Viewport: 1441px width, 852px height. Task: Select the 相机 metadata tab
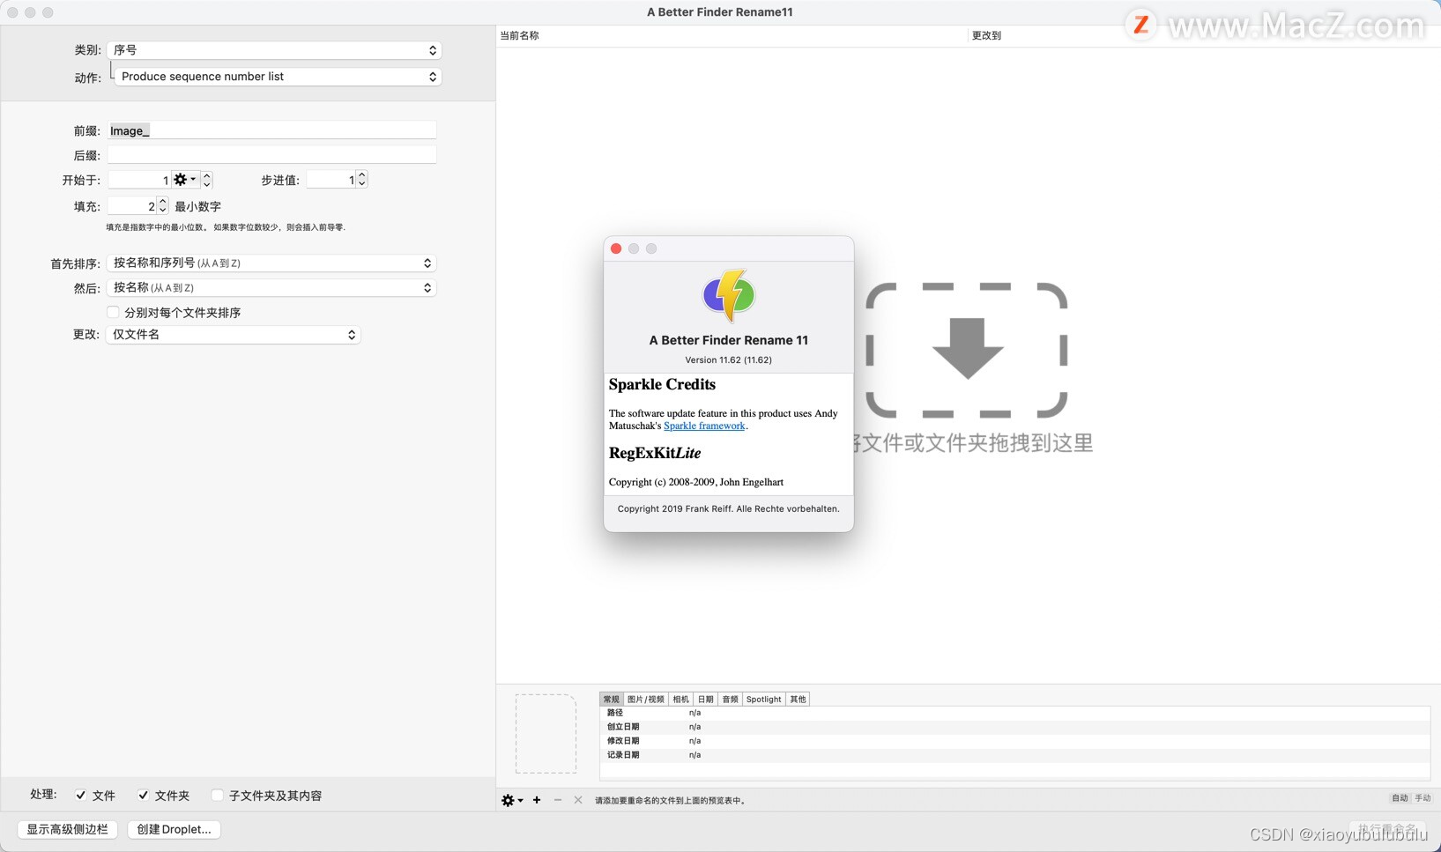[x=680, y=699]
